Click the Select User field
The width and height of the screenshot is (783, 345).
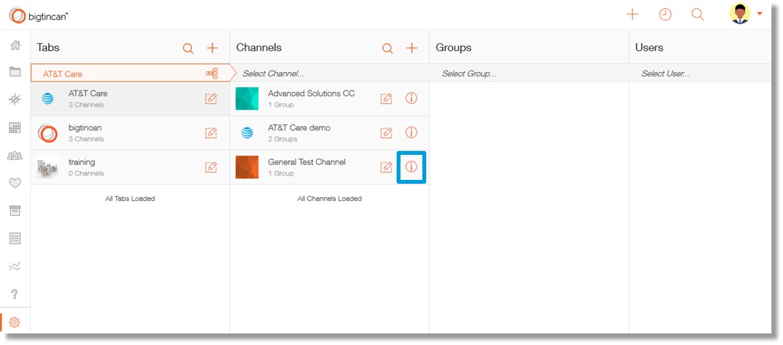coord(700,73)
